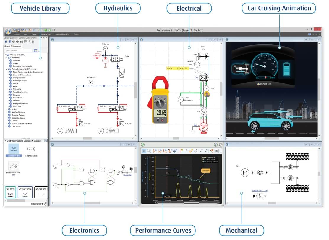Toggle the S2.Pressure legend checkbox
Image resolution: width=329 pixels, height=240 pixels.
click(203, 157)
